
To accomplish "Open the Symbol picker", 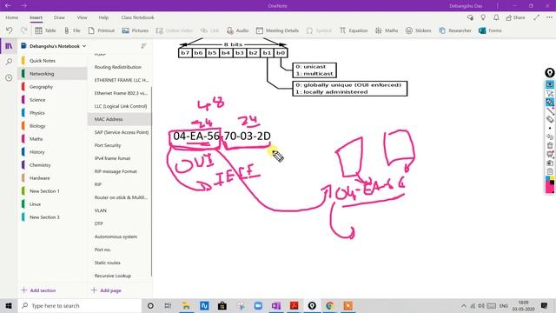I will (319, 30).
